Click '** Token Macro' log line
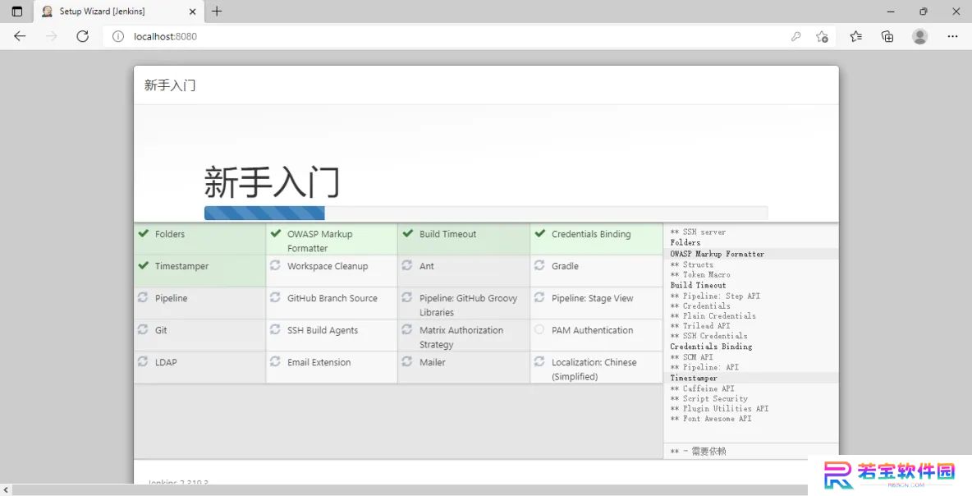The width and height of the screenshot is (972, 496). pos(700,274)
